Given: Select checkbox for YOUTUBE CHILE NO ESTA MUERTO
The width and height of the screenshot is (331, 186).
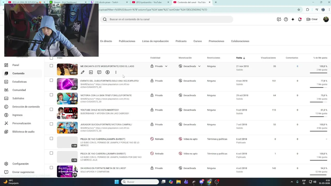Looking at the screenshot, I should click(51, 109).
